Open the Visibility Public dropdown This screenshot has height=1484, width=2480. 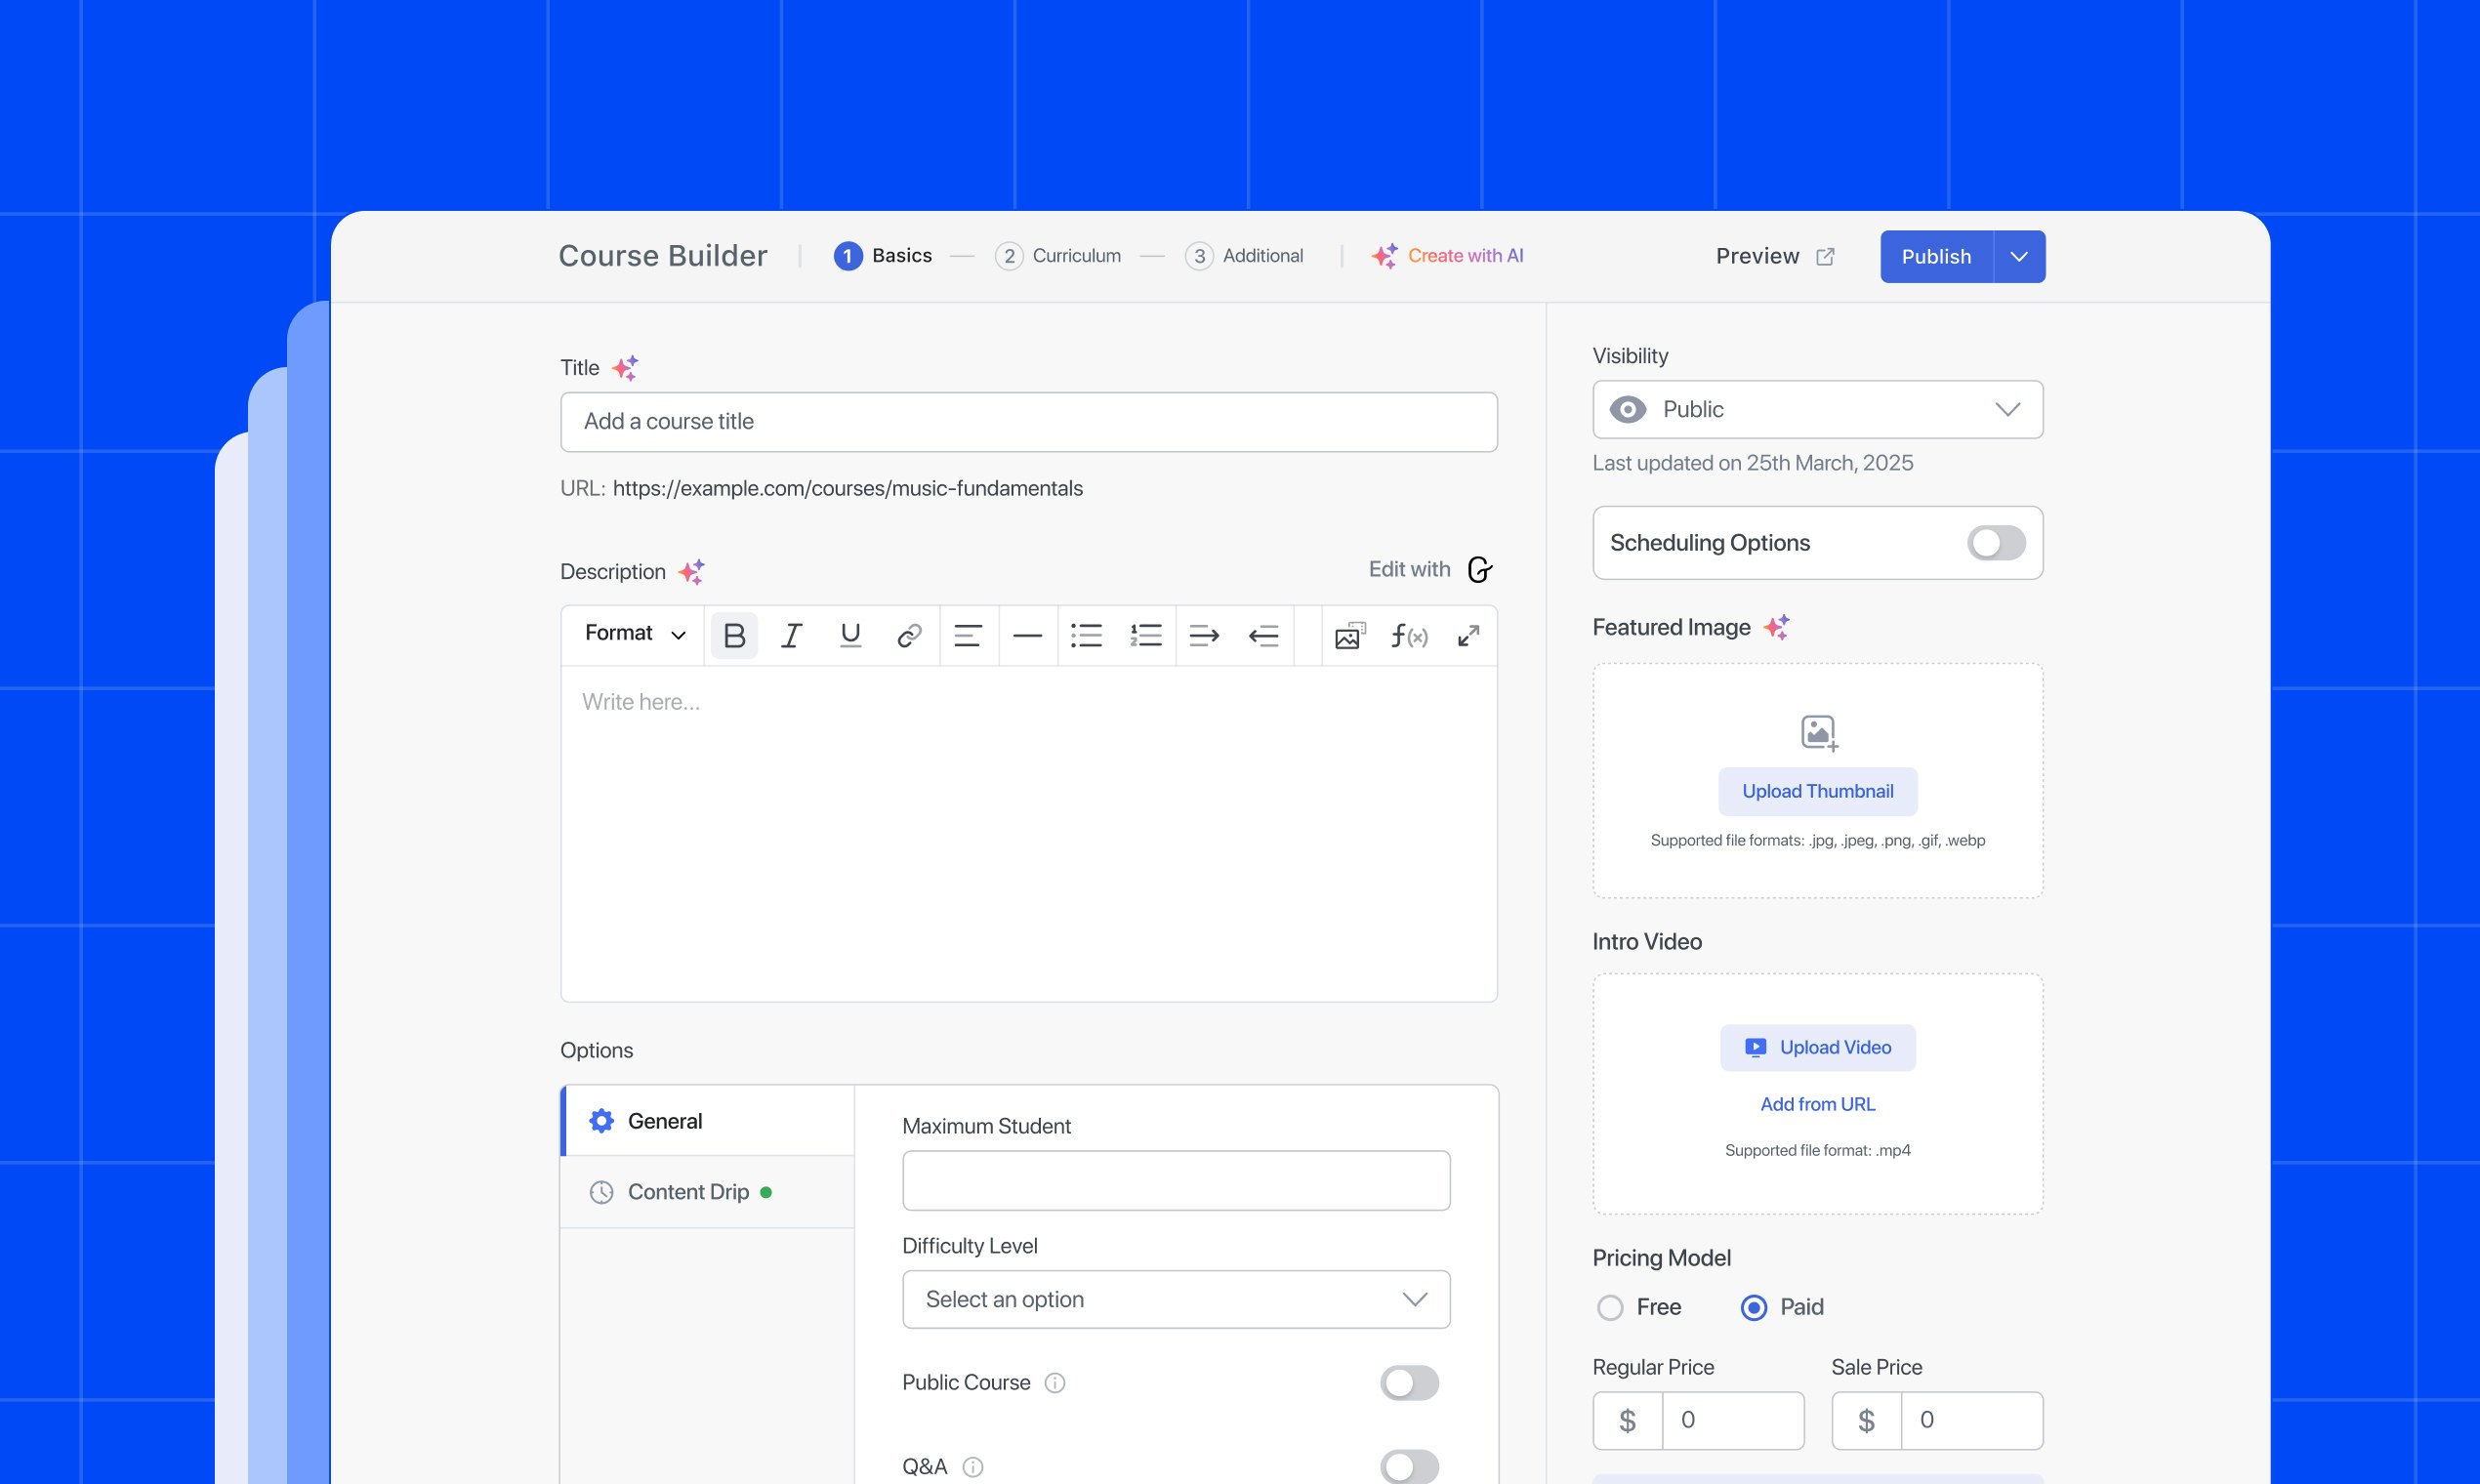pyautogui.click(x=1817, y=409)
